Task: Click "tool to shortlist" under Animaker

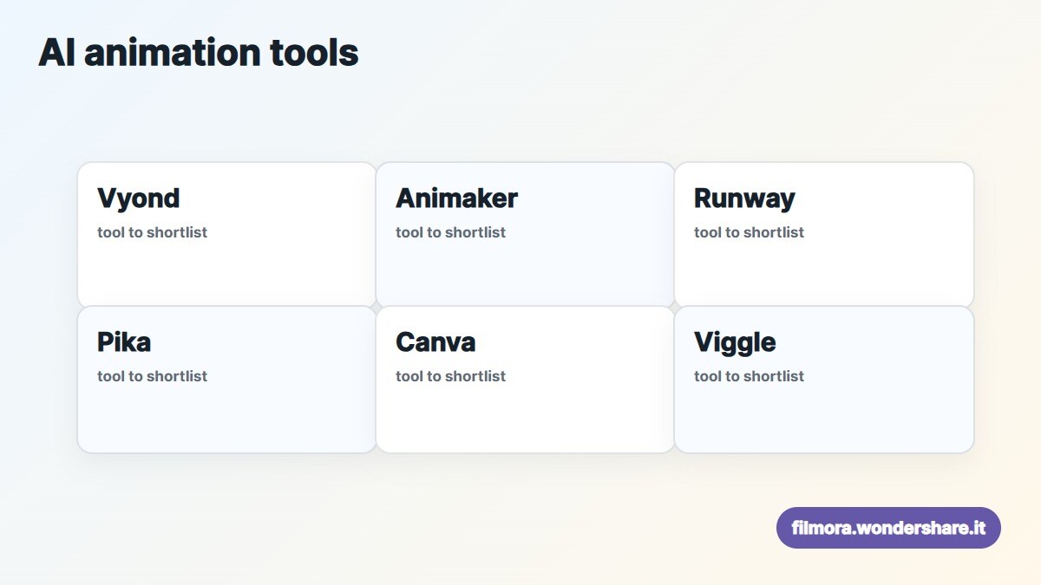Action: (451, 232)
